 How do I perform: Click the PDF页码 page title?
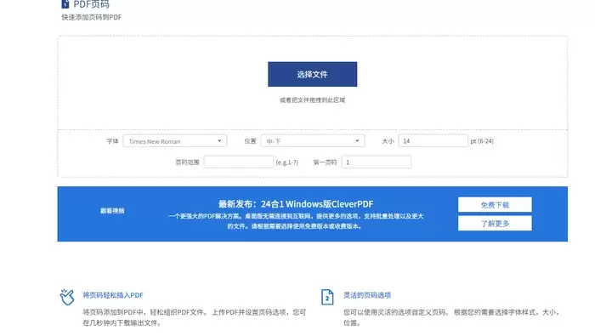pyautogui.click(x=91, y=4)
